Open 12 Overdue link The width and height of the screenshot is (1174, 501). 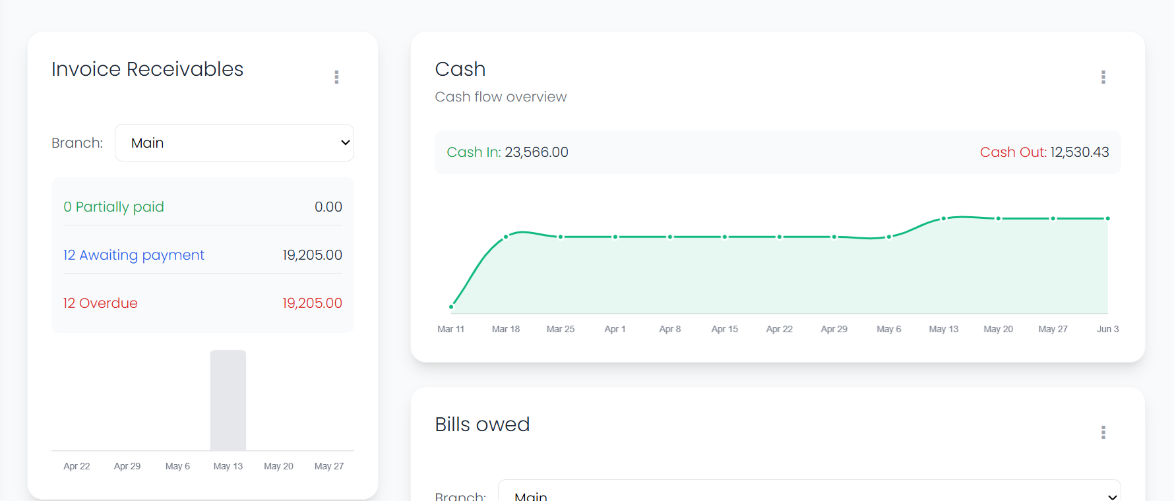click(x=100, y=303)
